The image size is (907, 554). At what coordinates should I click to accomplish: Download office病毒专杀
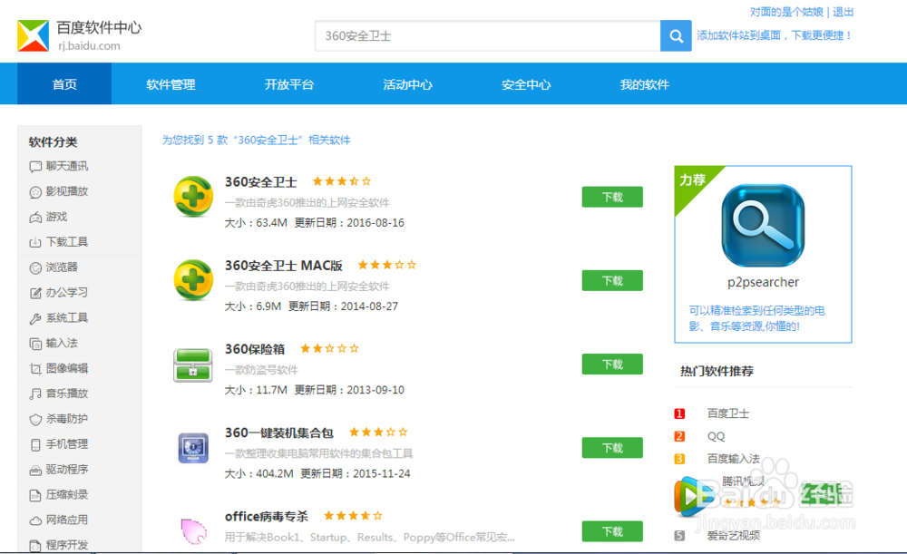pyautogui.click(x=612, y=531)
